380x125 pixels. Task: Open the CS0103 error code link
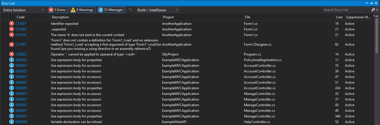coord(21,35)
